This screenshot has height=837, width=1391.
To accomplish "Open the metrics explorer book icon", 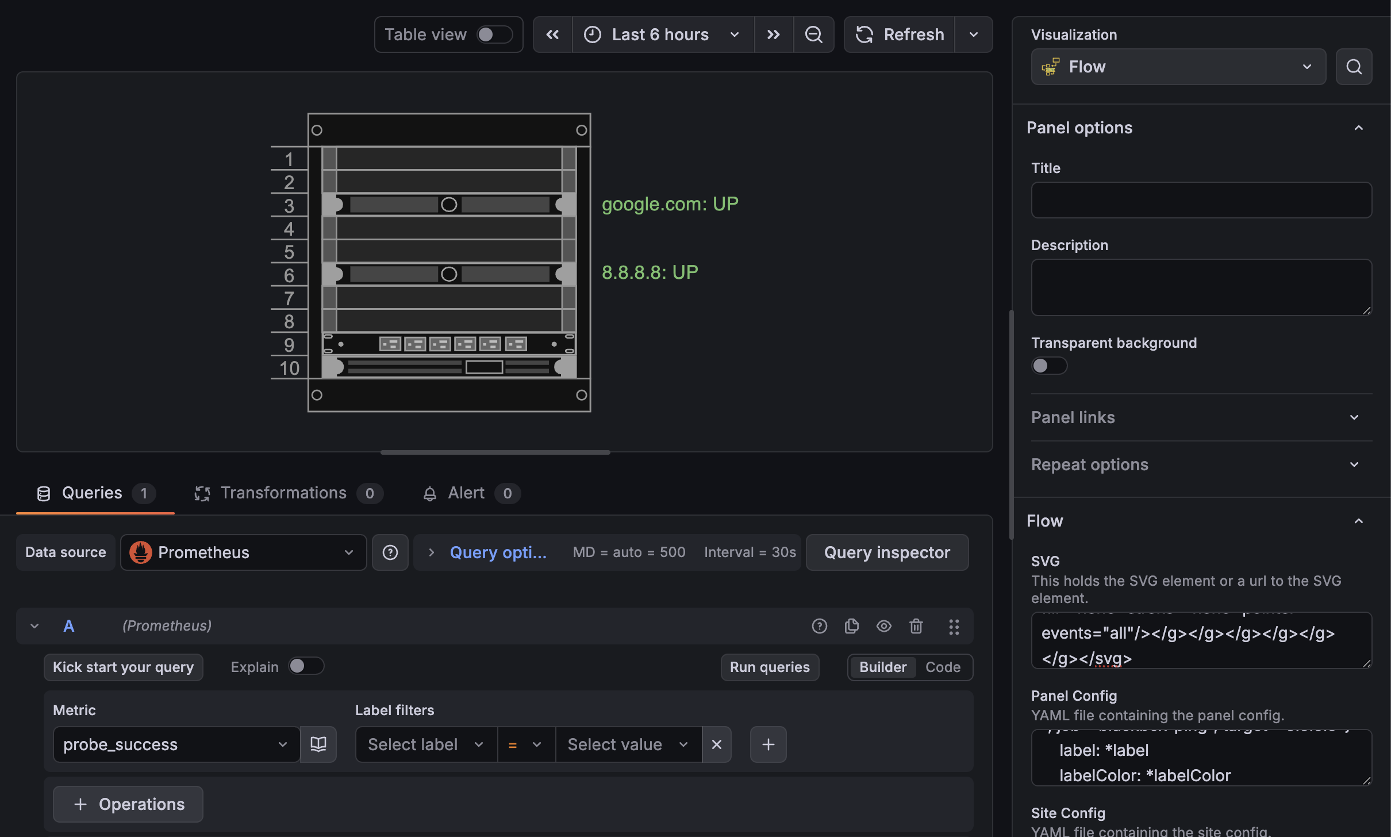I will tap(318, 744).
